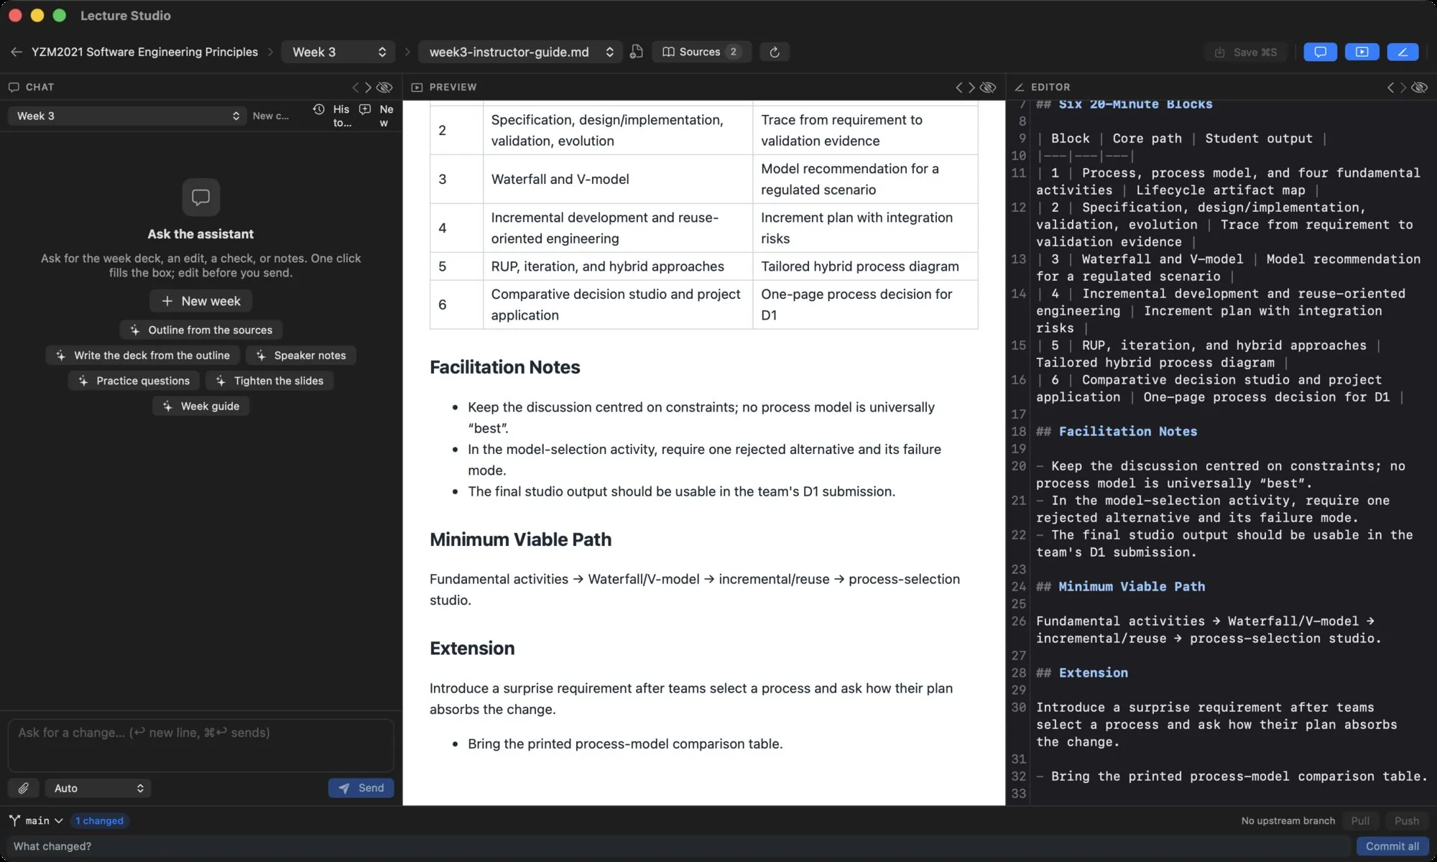Click the Minimum Viable Path heading in the preview
1437x862 pixels.
tap(520, 539)
